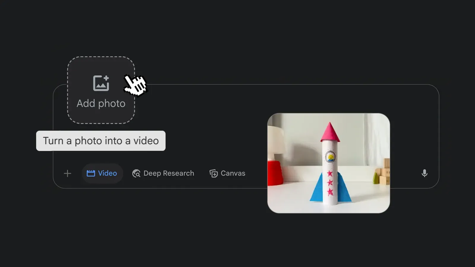Click the plus icon in the prompt bar

tap(67, 173)
